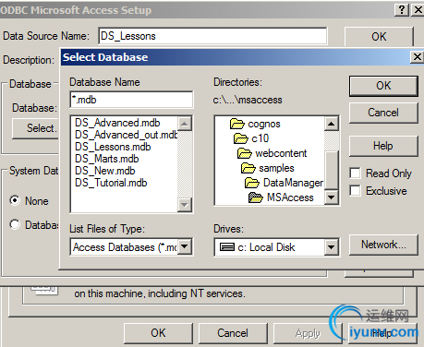Enable the Read Only checkbox
This screenshot has width=424, height=347.
[x=355, y=173]
